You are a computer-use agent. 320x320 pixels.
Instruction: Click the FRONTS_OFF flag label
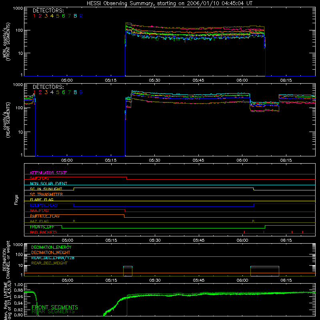[42, 227]
